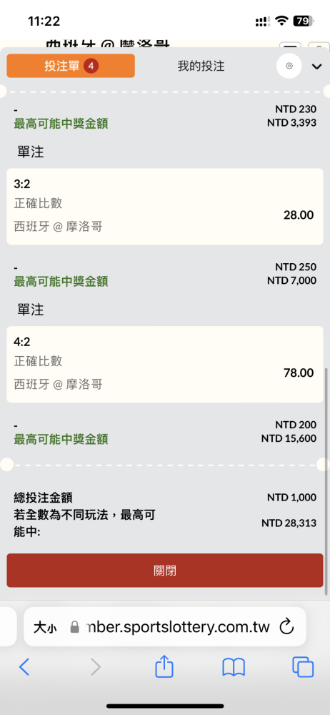Select the 4:2 correct score bet card
Screen dimensions: 330x715
[x=165, y=365]
